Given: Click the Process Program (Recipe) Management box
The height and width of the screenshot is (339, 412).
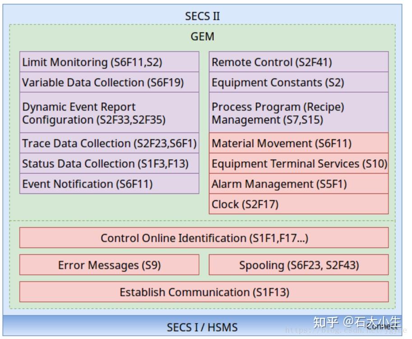Looking at the screenshot, I should 298,113.
